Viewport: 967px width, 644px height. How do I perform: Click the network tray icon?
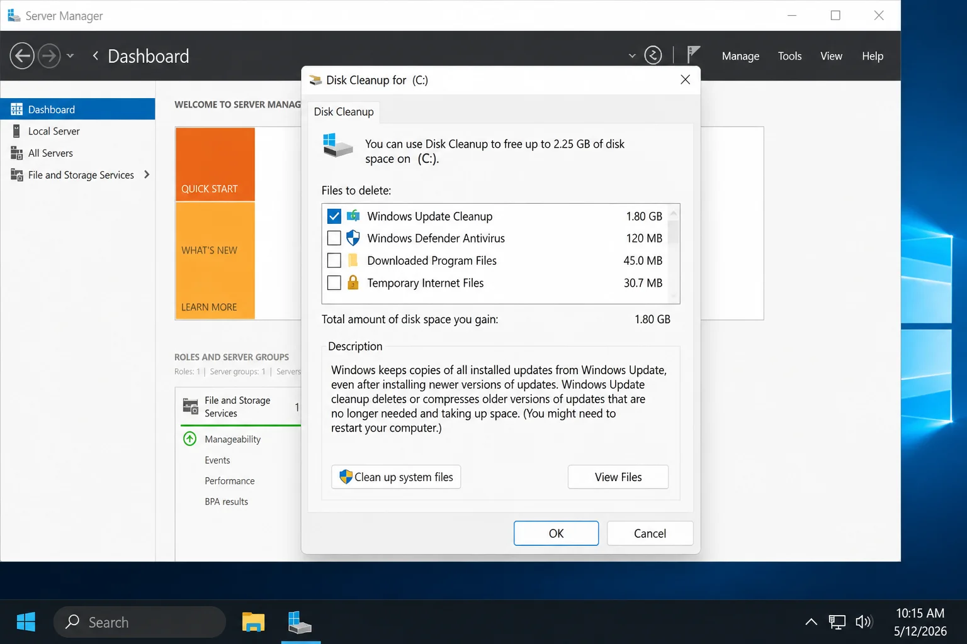click(837, 622)
